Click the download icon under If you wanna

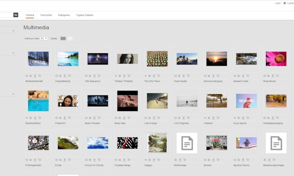[243, 118]
